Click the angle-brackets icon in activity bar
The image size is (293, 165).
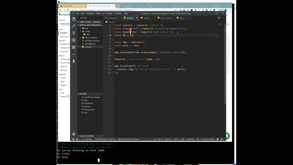tap(74, 54)
